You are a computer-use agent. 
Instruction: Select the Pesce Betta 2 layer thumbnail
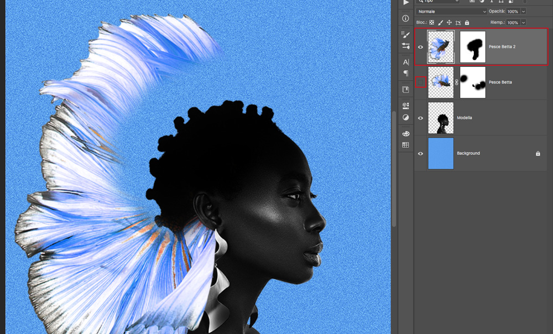click(x=441, y=47)
